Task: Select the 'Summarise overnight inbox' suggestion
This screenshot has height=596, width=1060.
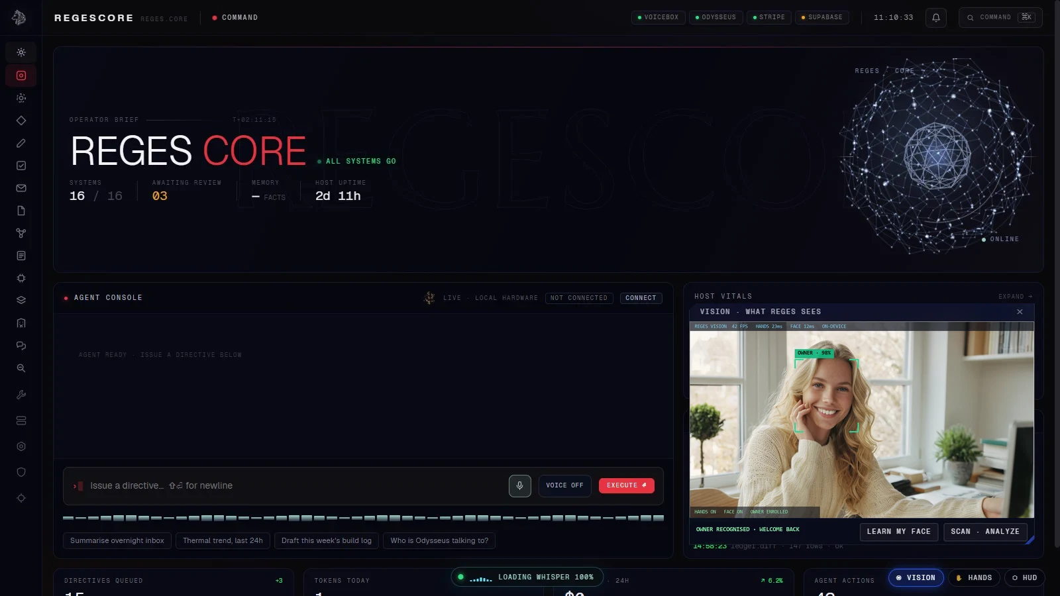Action: [117, 540]
